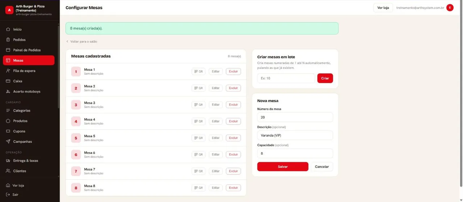Delete Mesa 2 with Excluir
Screen dimensions: 463x202
pyautogui.click(x=233, y=88)
